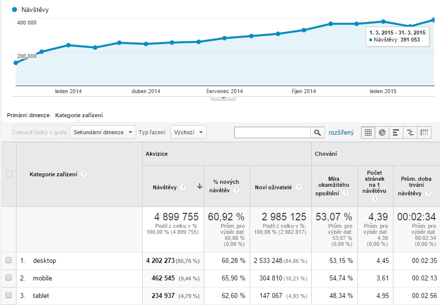Click the rozšířený advanced filter link
This screenshot has height=305, width=440.
click(341, 133)
